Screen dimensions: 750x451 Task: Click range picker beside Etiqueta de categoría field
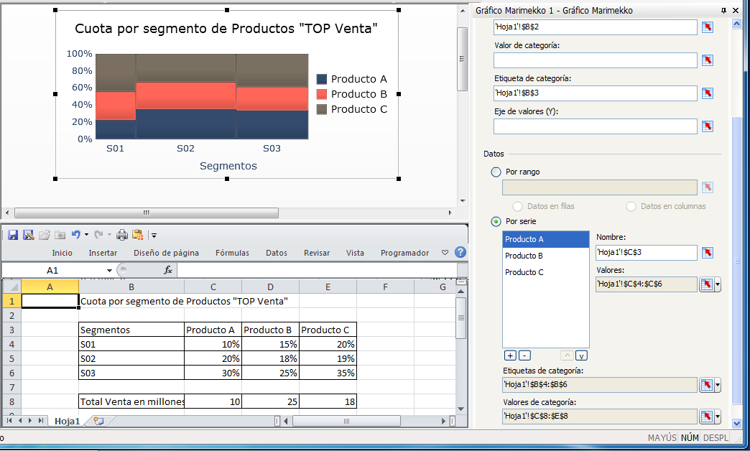pos(707,93)
